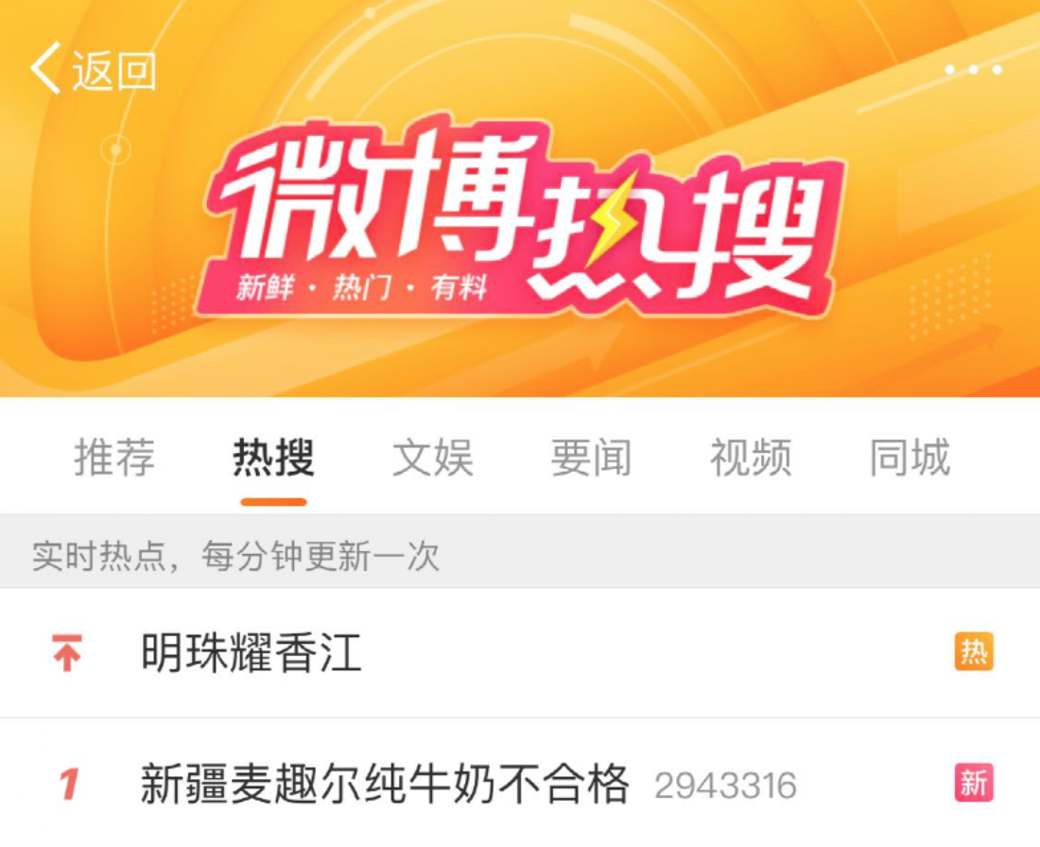Tap the 2943316 search count
Screen dimensions: 1040x847
[x=725, y=786]
